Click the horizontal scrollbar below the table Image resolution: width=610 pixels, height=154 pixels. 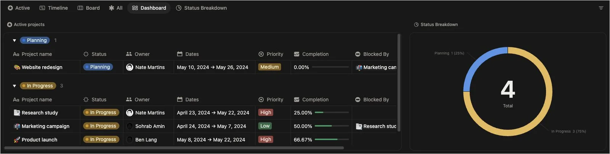pyautogui.click(x=174, y=148)
